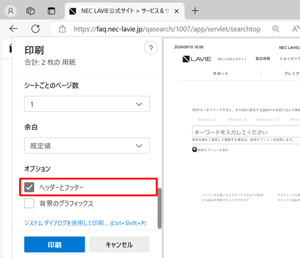Screen dimensions: 300x258
Task: Enable 背景のグラフィックス checkbox
Action: [29, 203]
